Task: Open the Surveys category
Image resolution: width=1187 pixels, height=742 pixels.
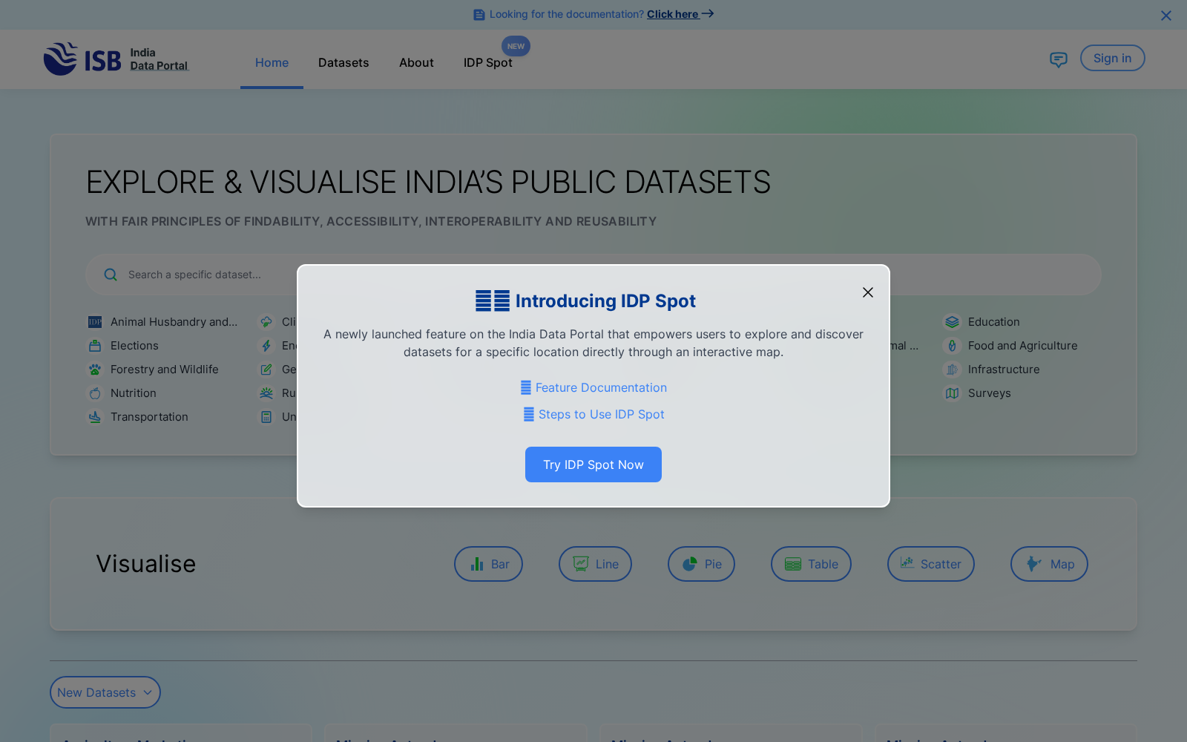Action: pos(990,393)
